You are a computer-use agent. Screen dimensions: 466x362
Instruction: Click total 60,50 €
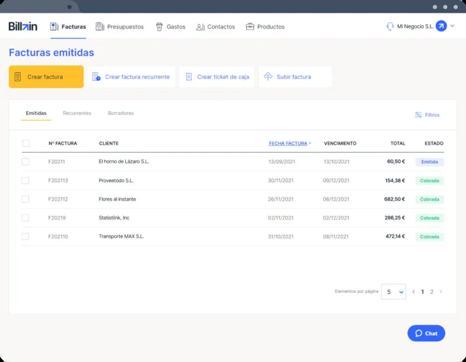point(396,162)
